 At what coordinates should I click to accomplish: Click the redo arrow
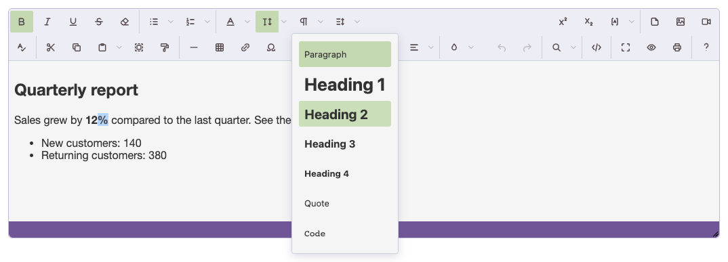pos(527,47)
